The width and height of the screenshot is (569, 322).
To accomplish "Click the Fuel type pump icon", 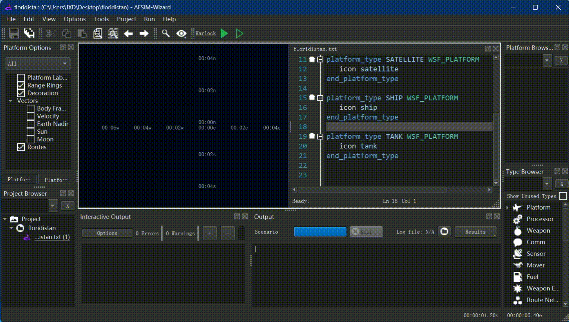I will (x=518, y=277).
